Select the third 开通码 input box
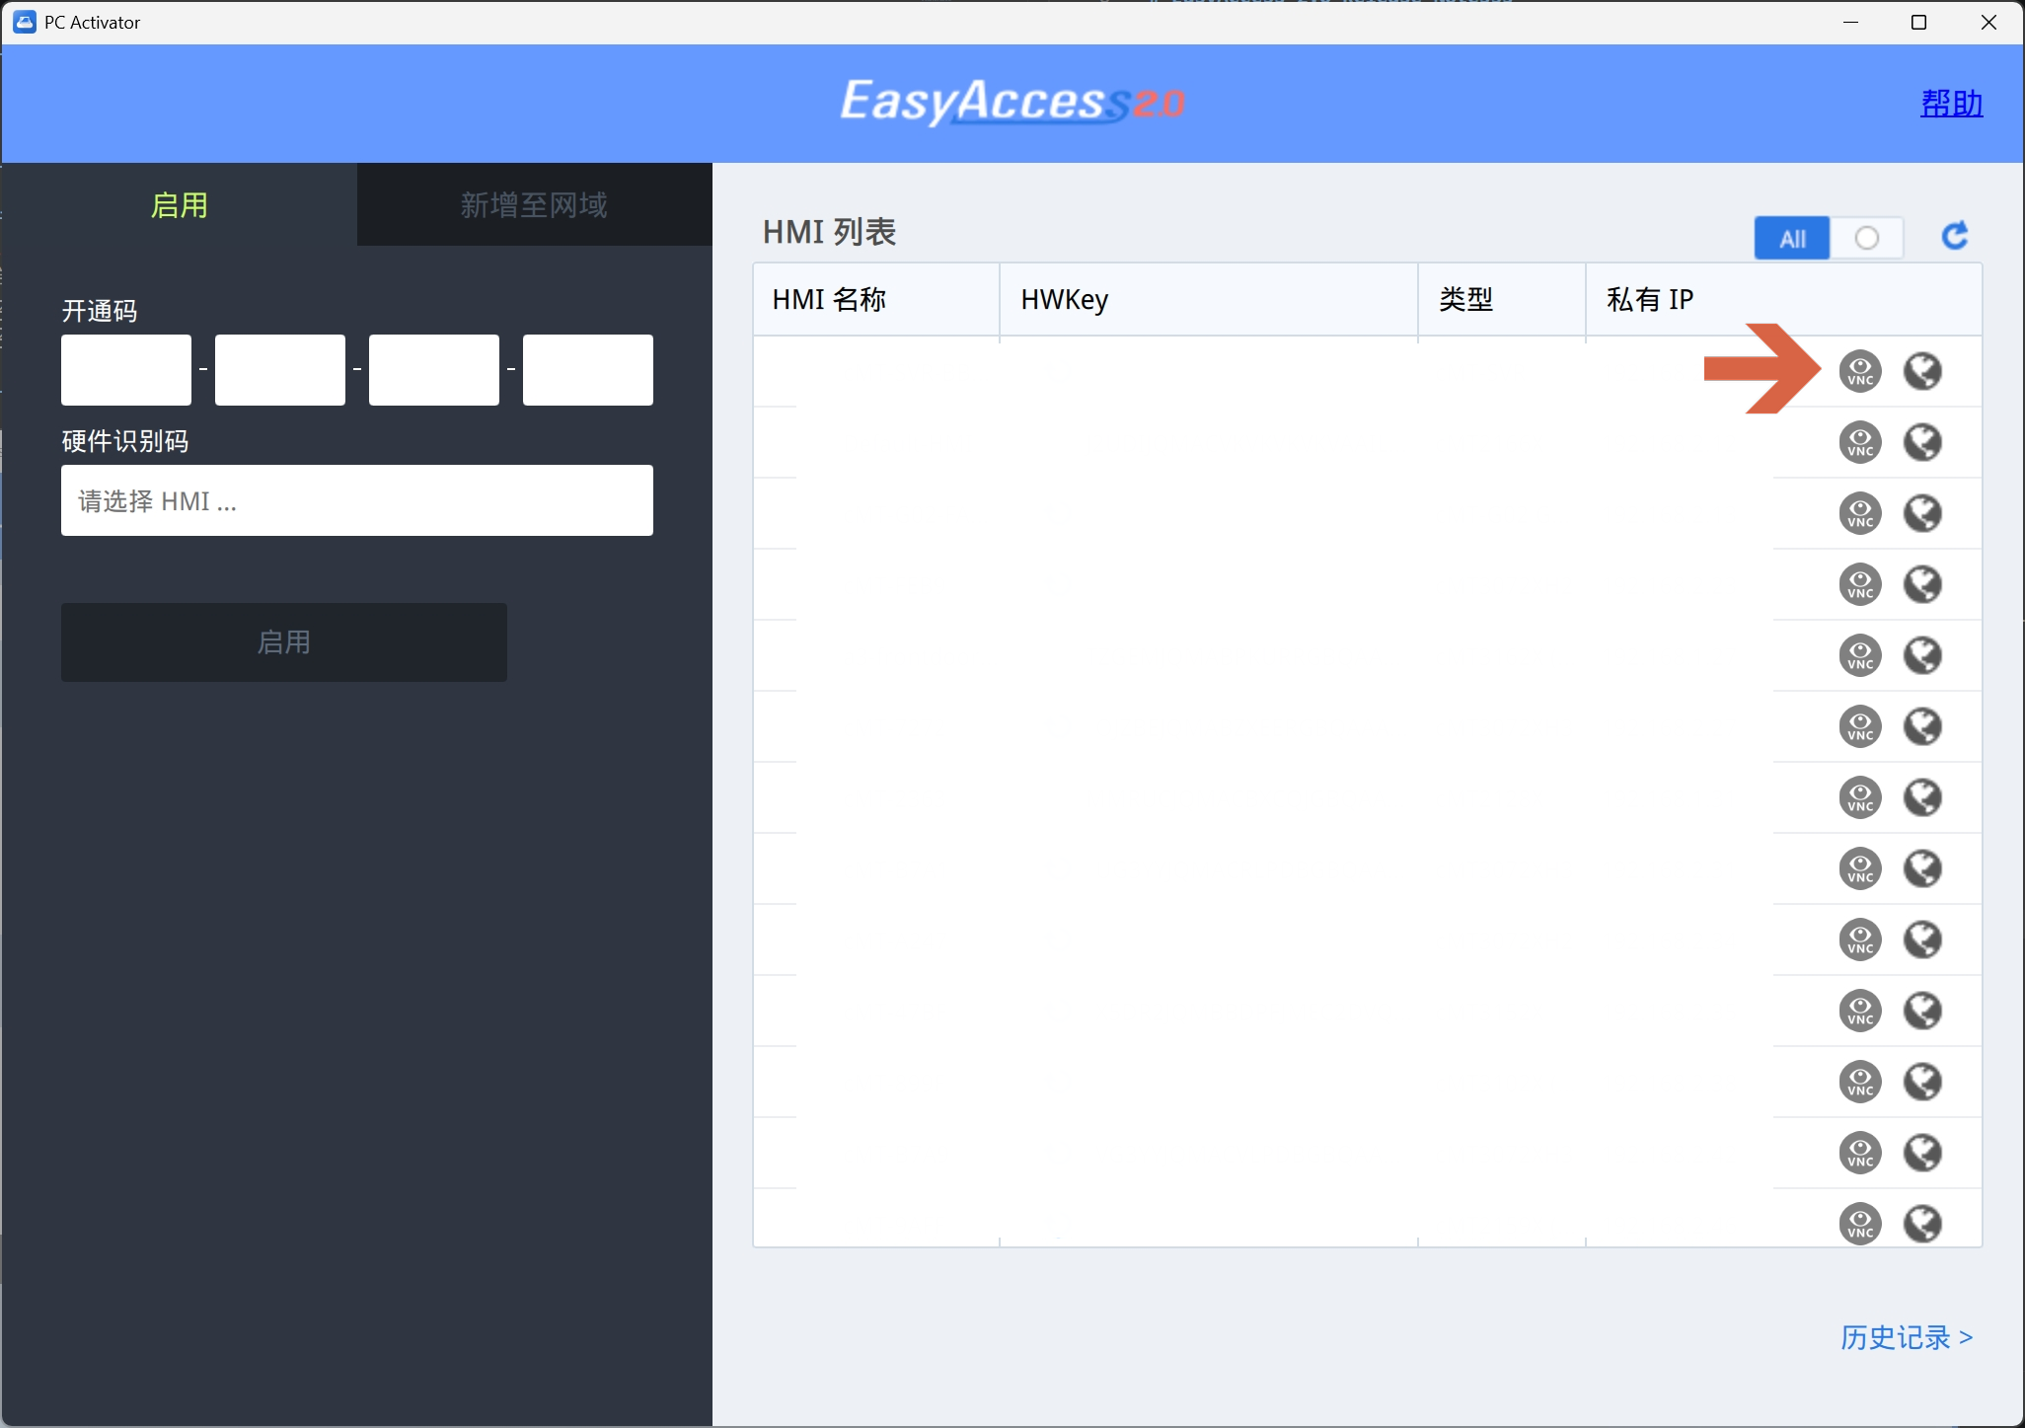This screenshot has height=1428, width=2025. tap(434, 370)
